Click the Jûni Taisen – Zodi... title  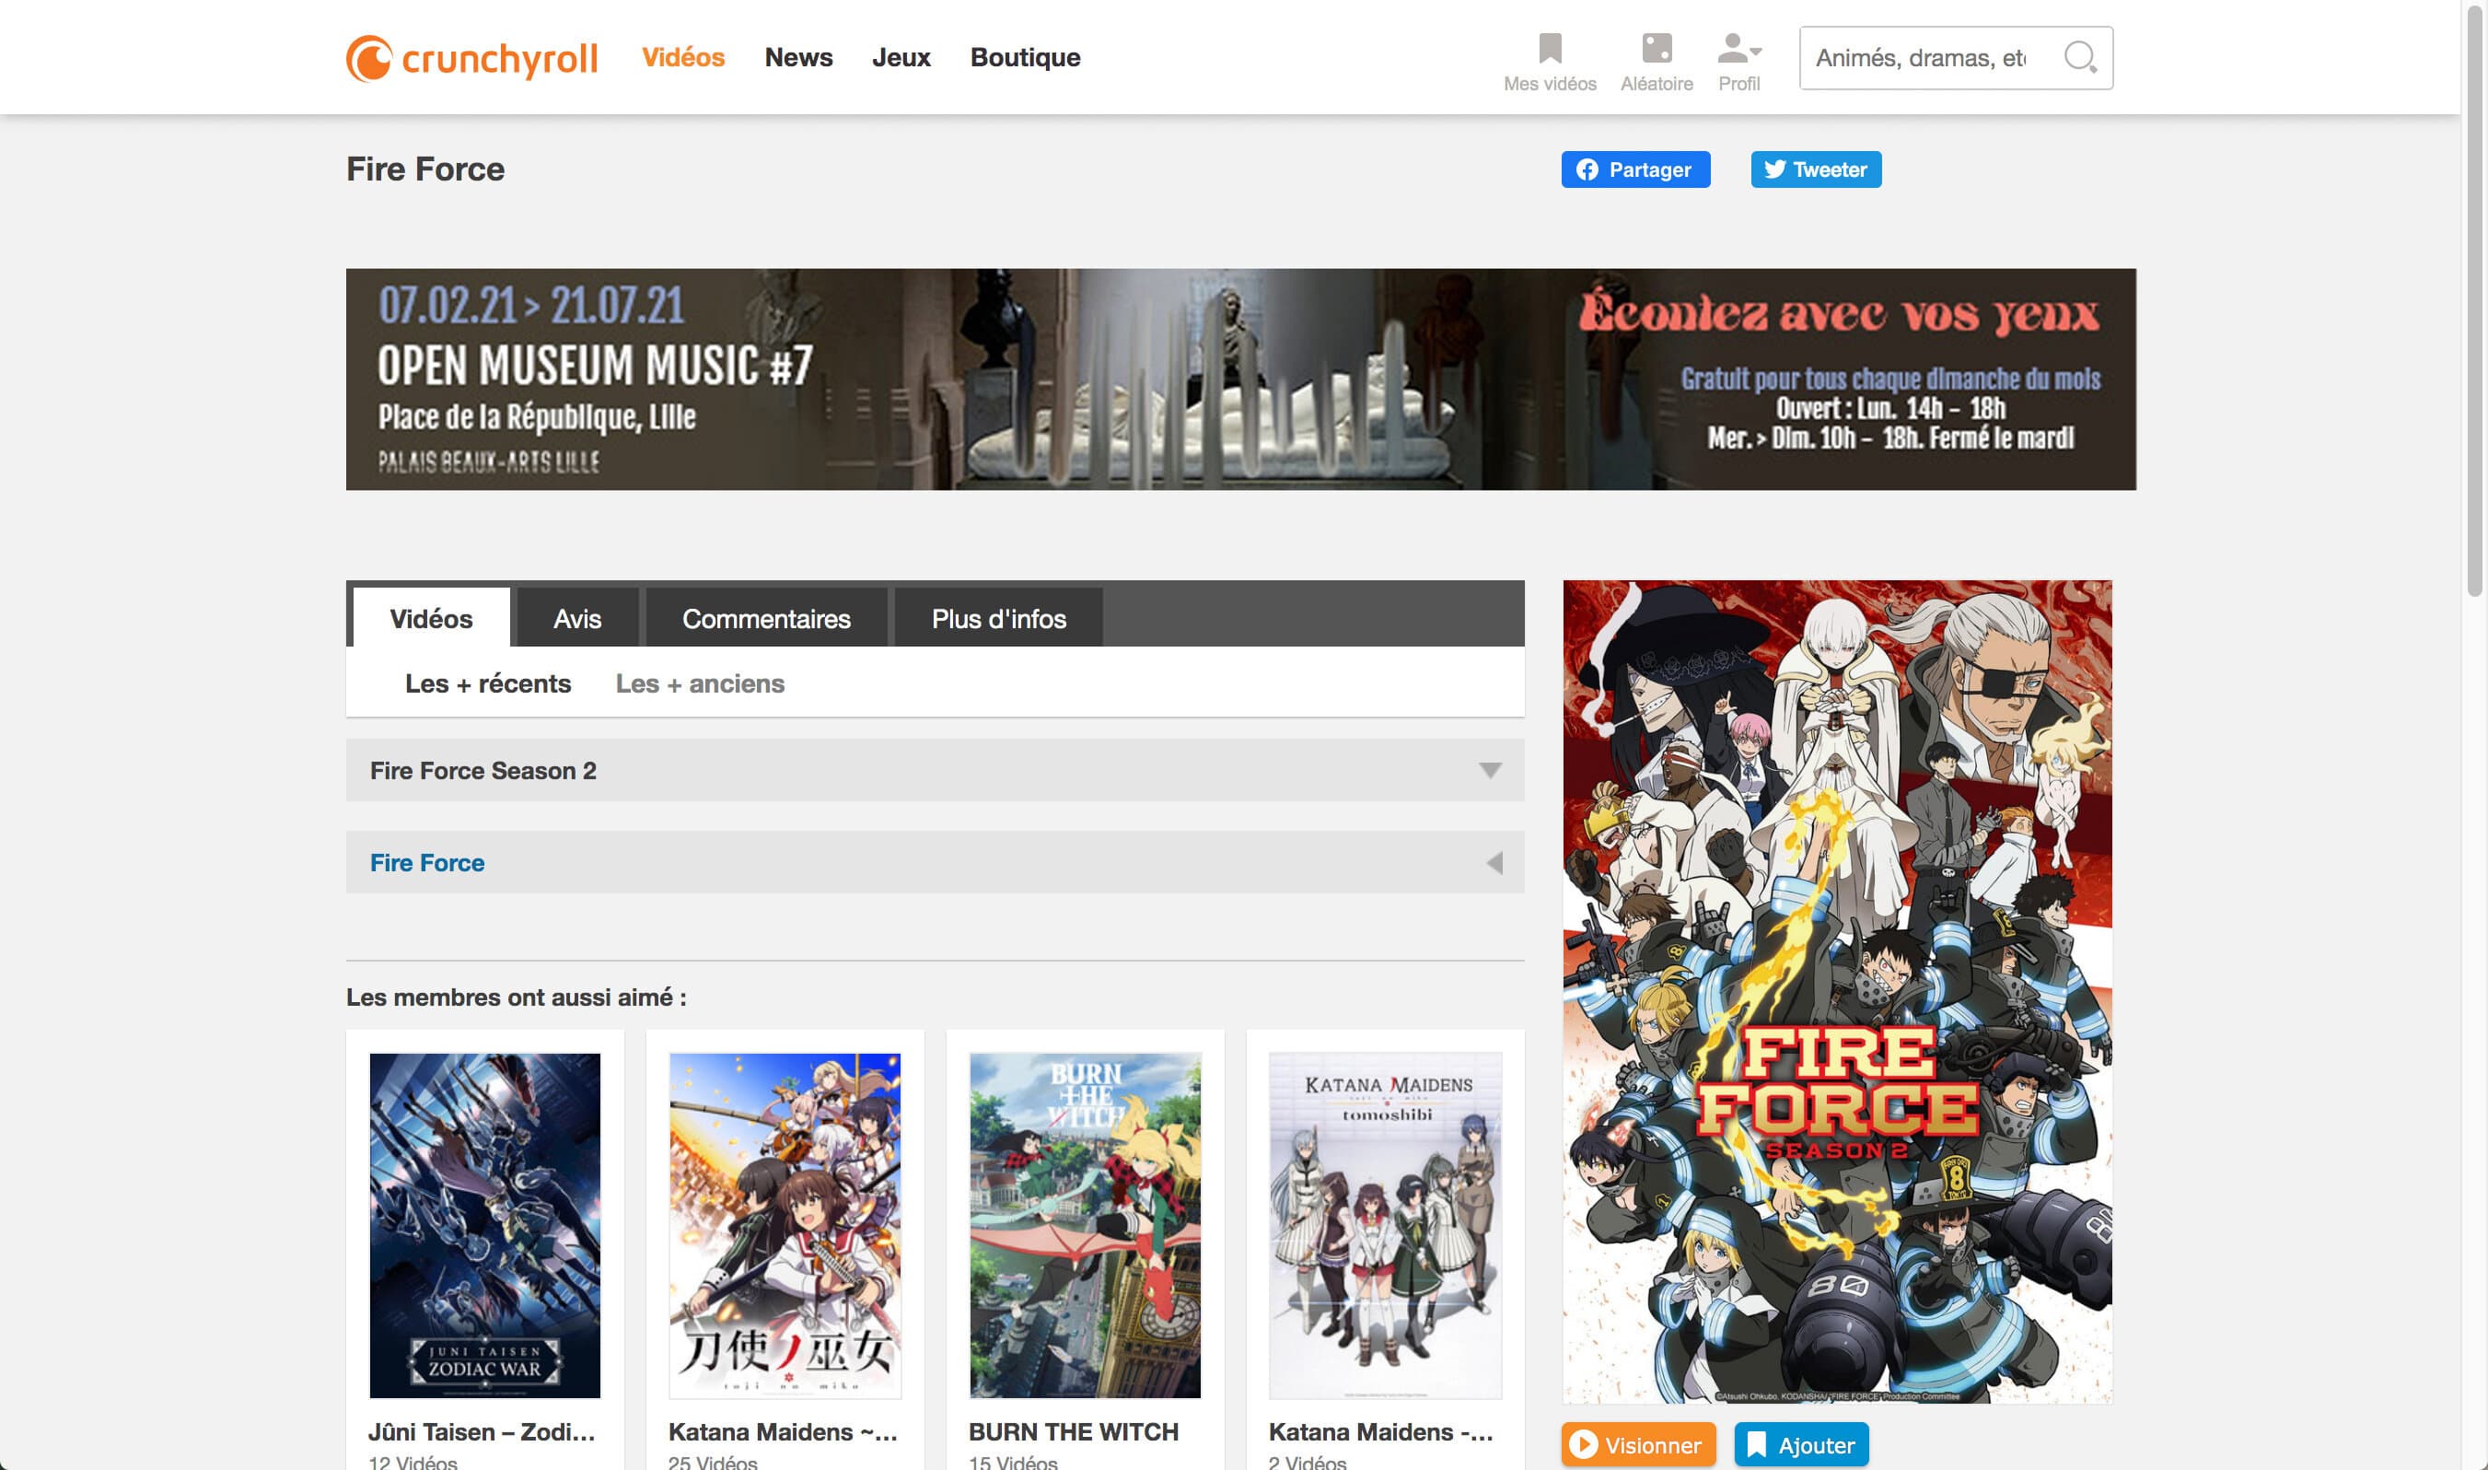tap(482, 1431)
